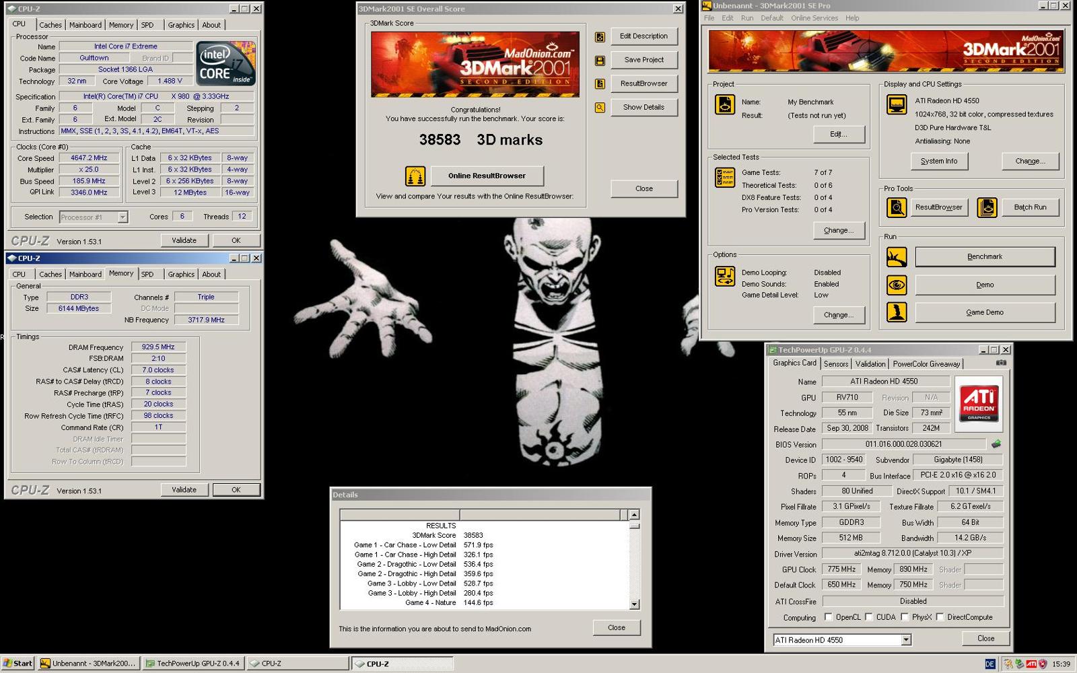Enable the CUDA checkbox in GPU-Z
Screen dimensions: 1077x673
(x=869, y=617)
